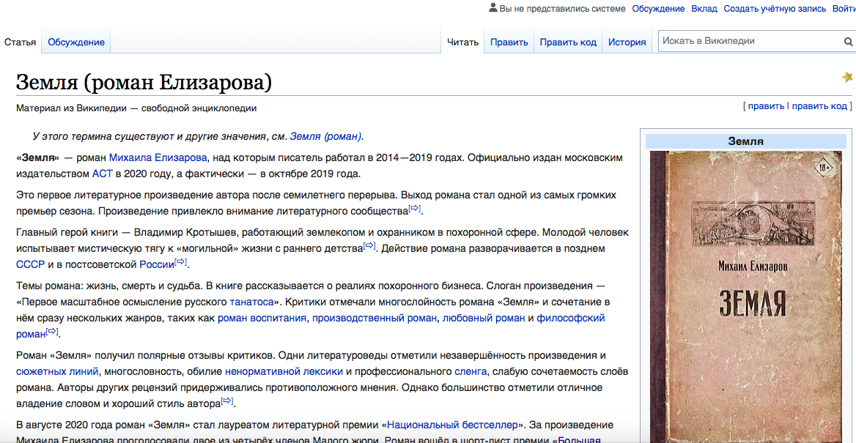Image resolution: width=856 pixels, height=443 pixels.
Task: Open the Вклад link
Action: coord(704,8)
